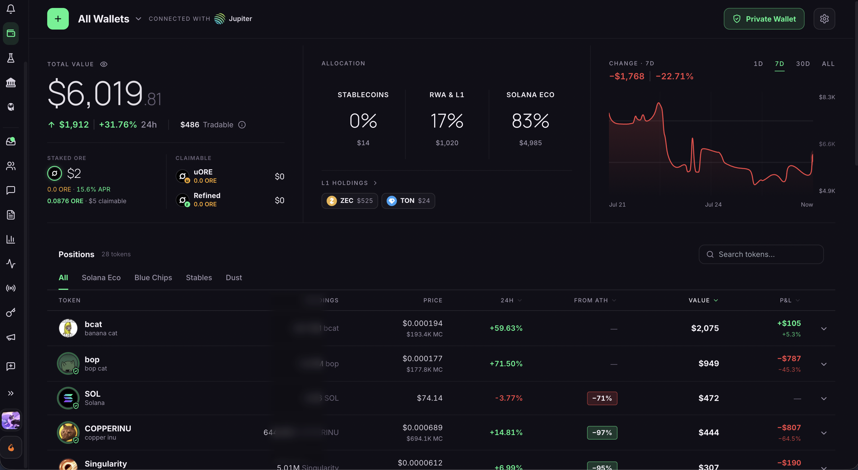Click in the Search tokens field

click(761, 254)
